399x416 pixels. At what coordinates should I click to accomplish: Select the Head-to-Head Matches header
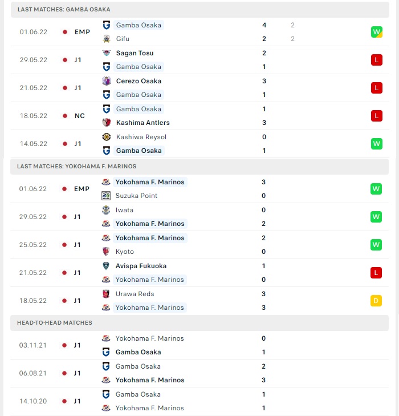coord(199,323)
